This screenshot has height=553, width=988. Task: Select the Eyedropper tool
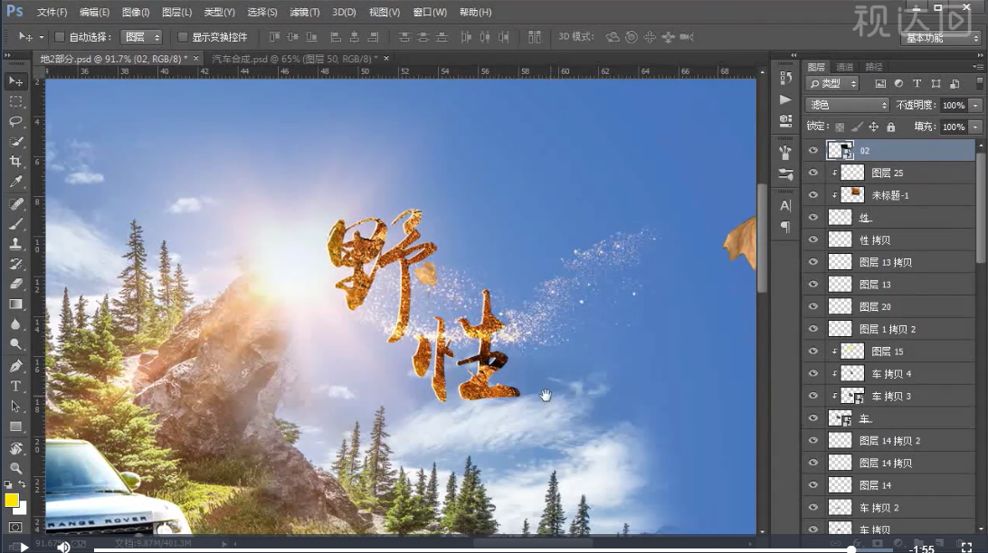pyautogui.click(x=15, y=182)
